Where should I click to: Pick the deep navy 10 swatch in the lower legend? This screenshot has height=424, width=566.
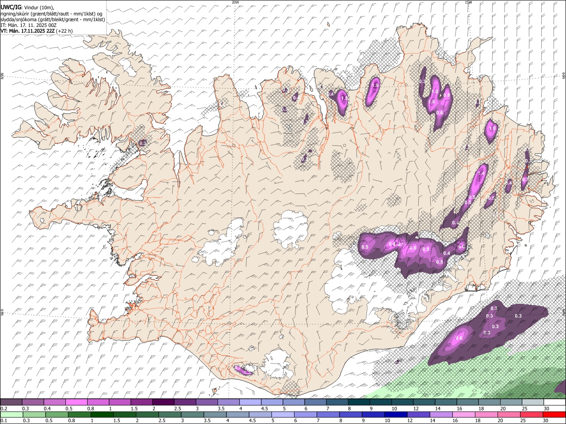396,415
